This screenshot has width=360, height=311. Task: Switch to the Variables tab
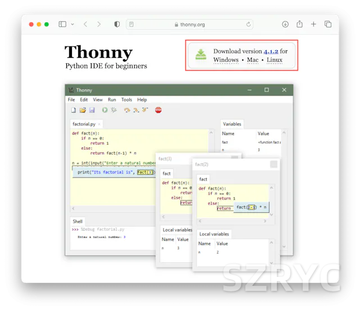[232, 124]
